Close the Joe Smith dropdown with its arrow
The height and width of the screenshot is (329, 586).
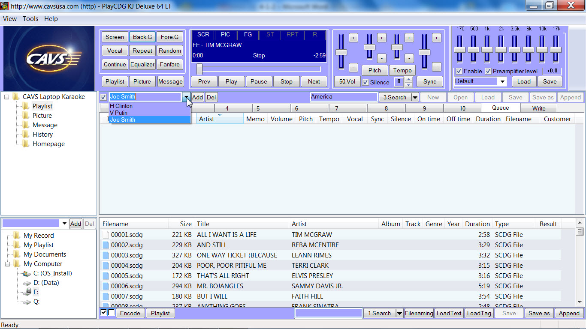click(186, 97)
